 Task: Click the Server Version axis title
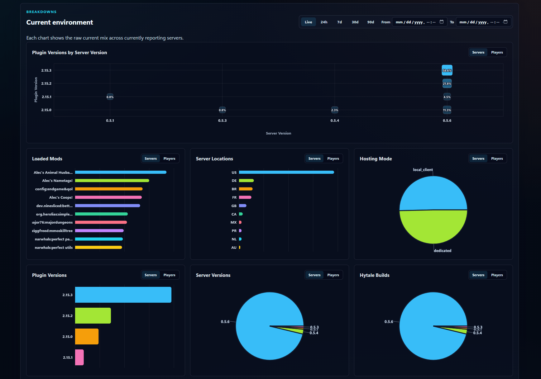[x=278, y=133]
